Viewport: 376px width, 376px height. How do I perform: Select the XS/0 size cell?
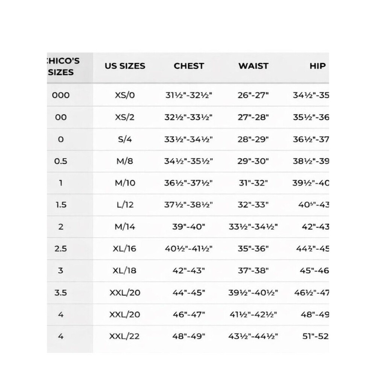[125, 95]
